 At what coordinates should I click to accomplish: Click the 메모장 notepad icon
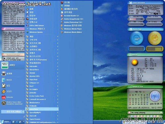pos(4,80)
